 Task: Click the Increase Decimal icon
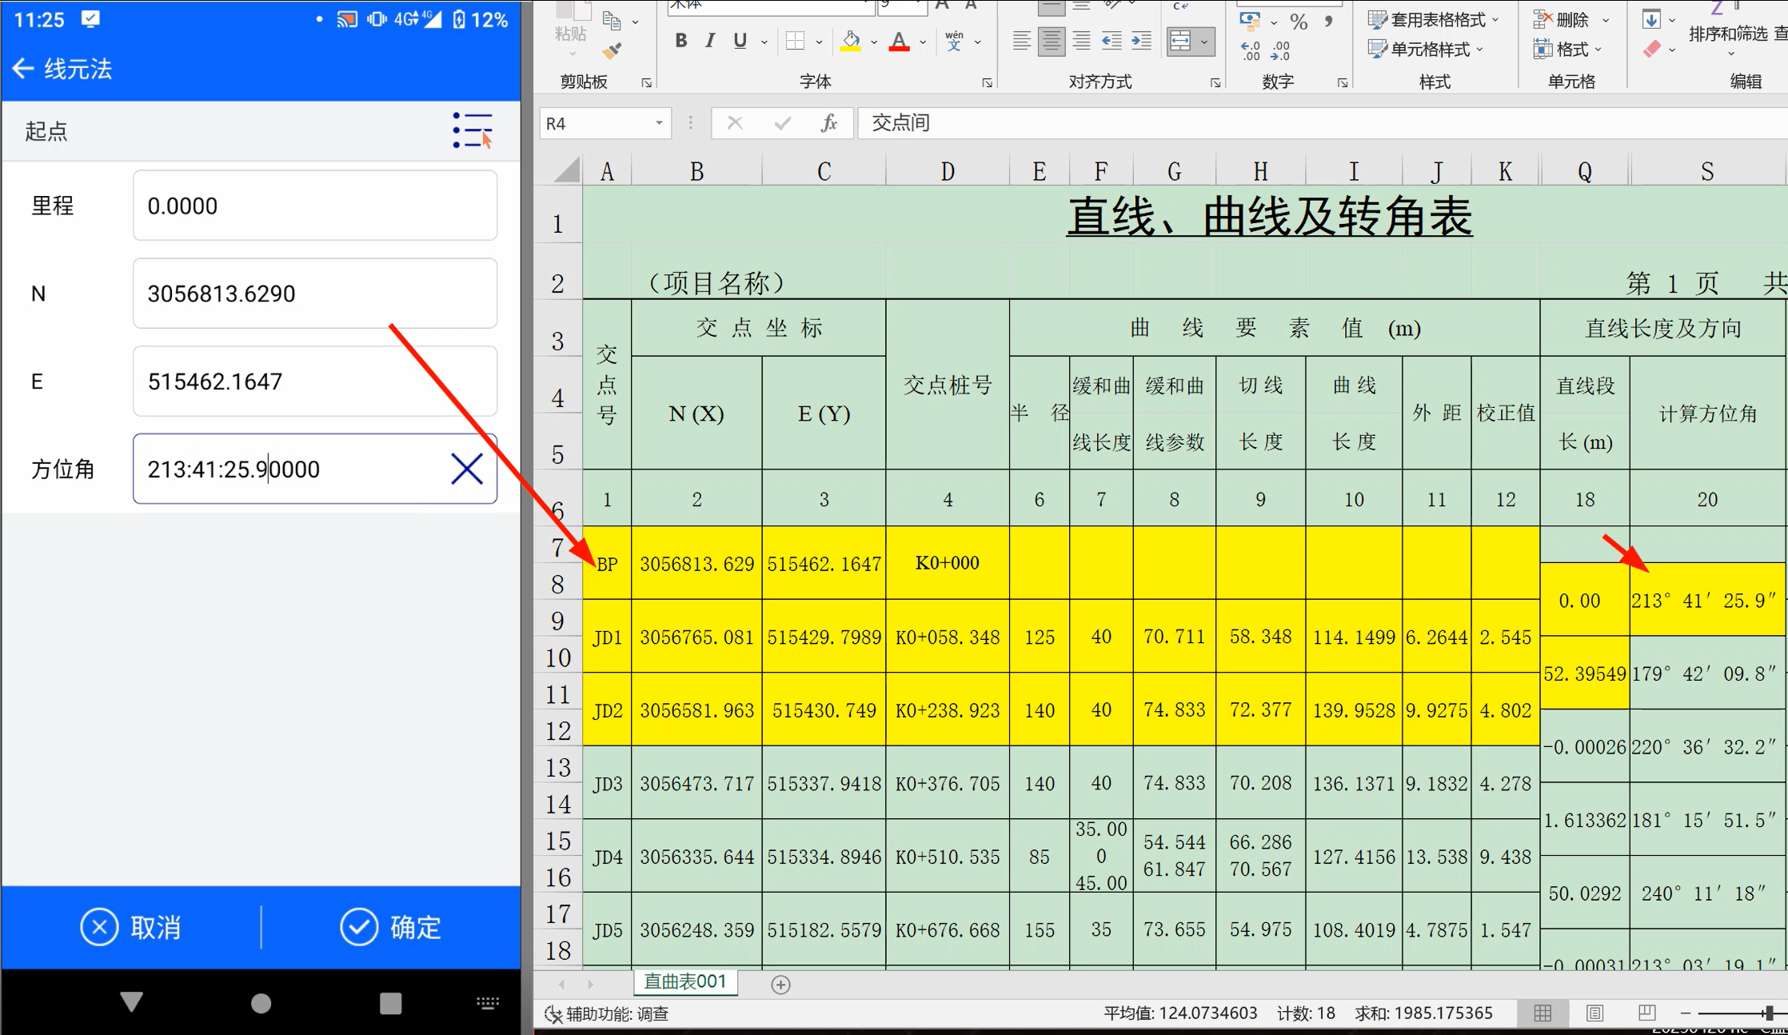pyautogui.click(x=1251, y=51)
